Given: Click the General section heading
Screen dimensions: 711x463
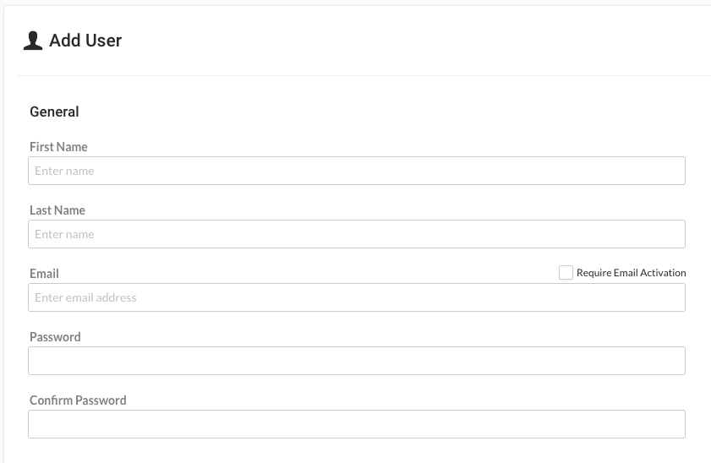Looking at the screenshot, I should coord(54,112).
